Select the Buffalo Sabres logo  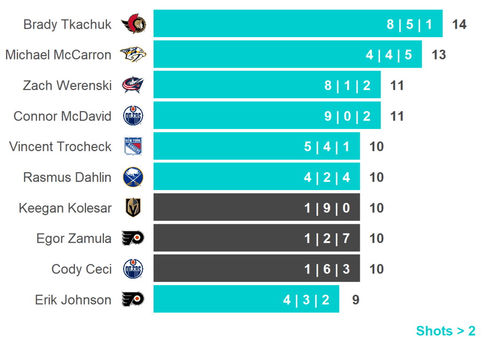coord(133,177)
